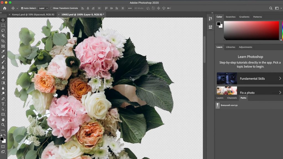The height and width of the screenshot is (159, 283).
Task: Click the red color picker field
Action: (x=251, y=31)
